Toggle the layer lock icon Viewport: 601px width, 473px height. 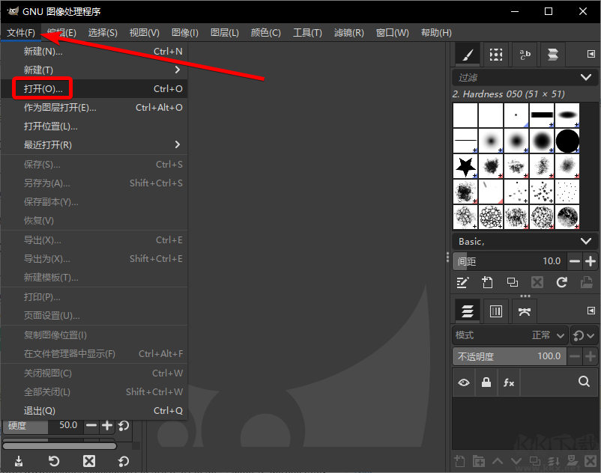coord(486,382)
